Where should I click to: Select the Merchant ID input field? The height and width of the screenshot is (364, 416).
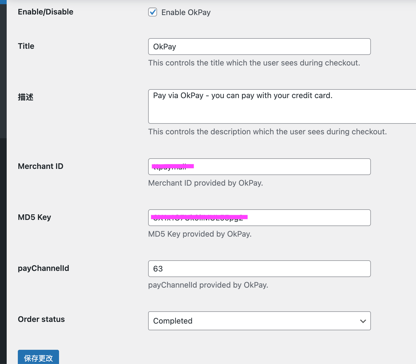point(259,167)
